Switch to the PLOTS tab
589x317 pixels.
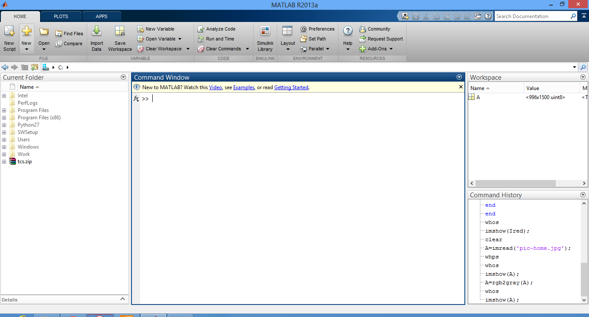coord(61,16)
